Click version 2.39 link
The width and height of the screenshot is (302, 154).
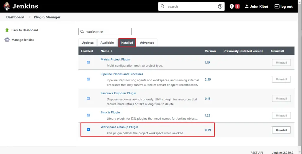pos(208,79)
